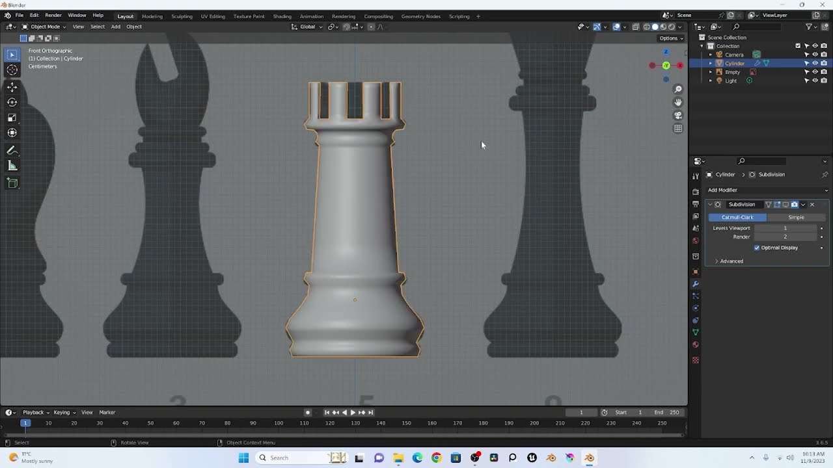Open the Object Data properties tab

coord(696,332)
